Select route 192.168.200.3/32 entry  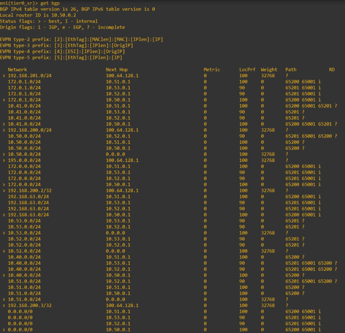(31, 305)
